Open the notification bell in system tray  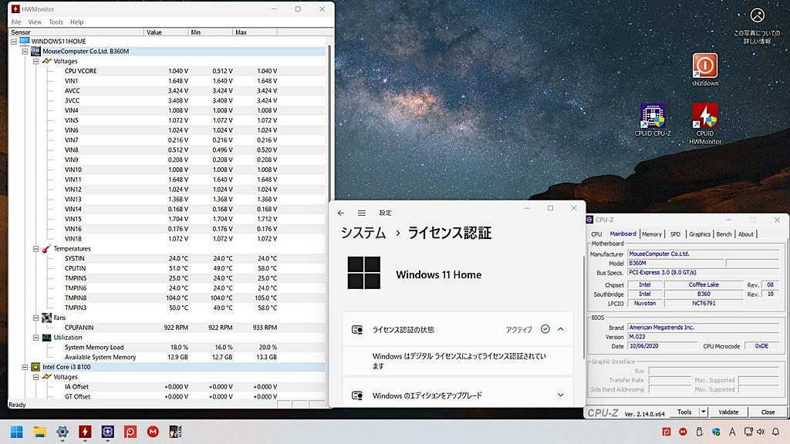point(776,432)
